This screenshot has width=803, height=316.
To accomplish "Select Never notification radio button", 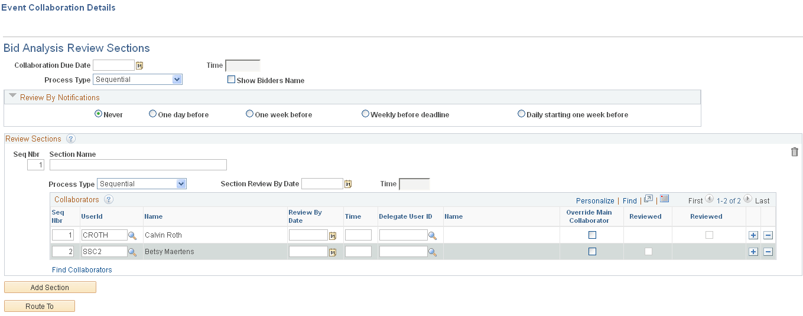I will (99, 114).
